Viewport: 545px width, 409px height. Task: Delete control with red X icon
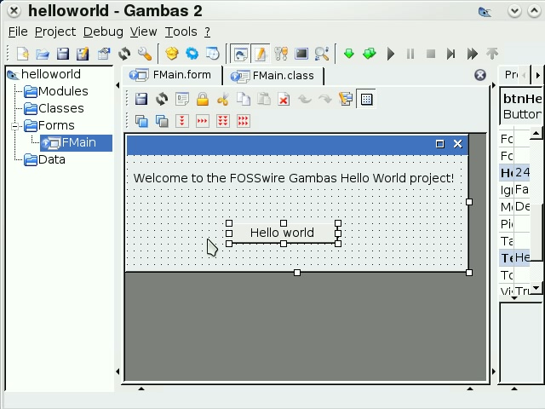coord(284,99)
